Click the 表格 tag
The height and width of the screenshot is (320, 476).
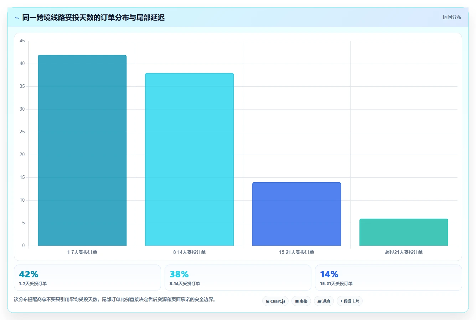coord(301,301)
